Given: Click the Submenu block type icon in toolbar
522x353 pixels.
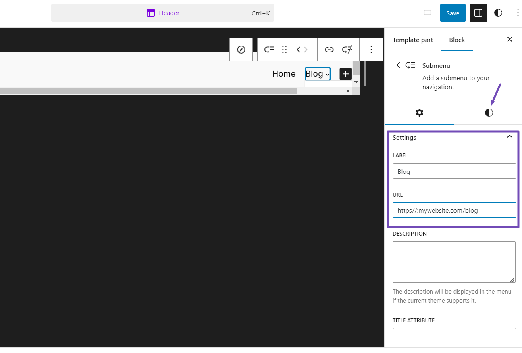Looking at the screenshot, I should pyautogui.click(x=270, y=50).
